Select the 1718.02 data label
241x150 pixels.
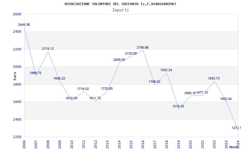click(83, 89)
